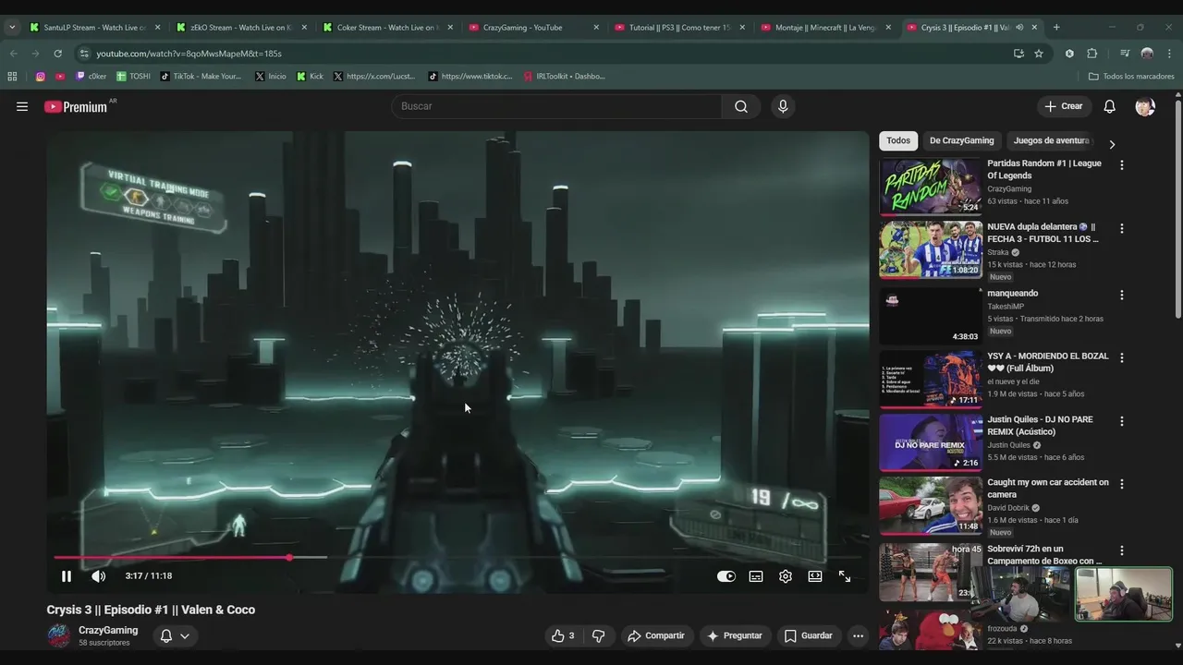This screenshot has height=665, width=1183.
Task: Click the Preguntar button
Action: [735, 635]
